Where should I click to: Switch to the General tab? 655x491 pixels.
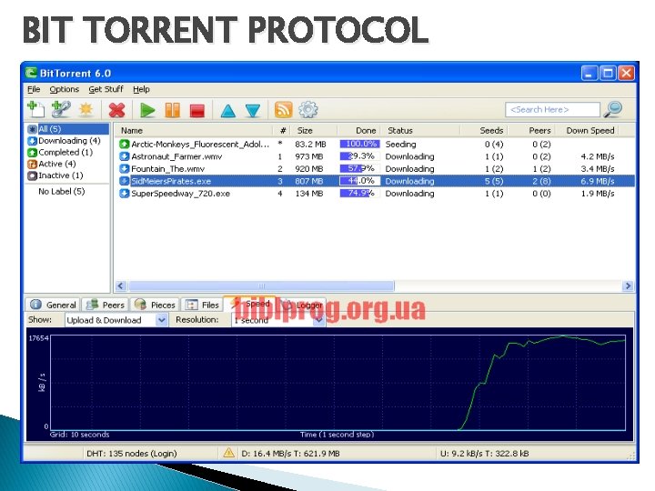pyautogui.click(x=53, y=305)
